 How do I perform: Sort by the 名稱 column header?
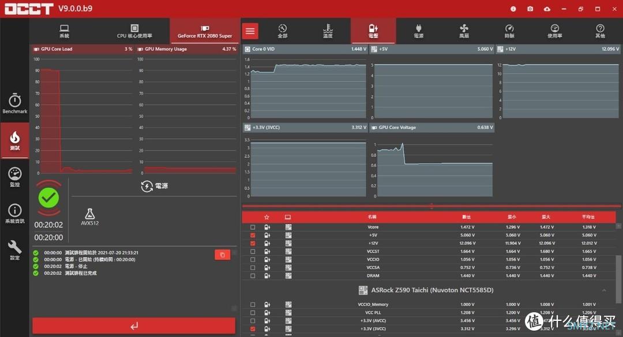pyautogui.click(x=372, y=217)
